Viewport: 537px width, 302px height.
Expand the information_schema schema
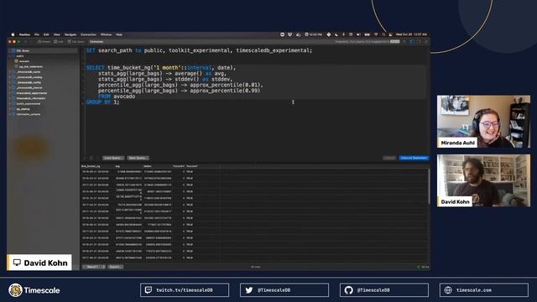(x=10, y=114)
